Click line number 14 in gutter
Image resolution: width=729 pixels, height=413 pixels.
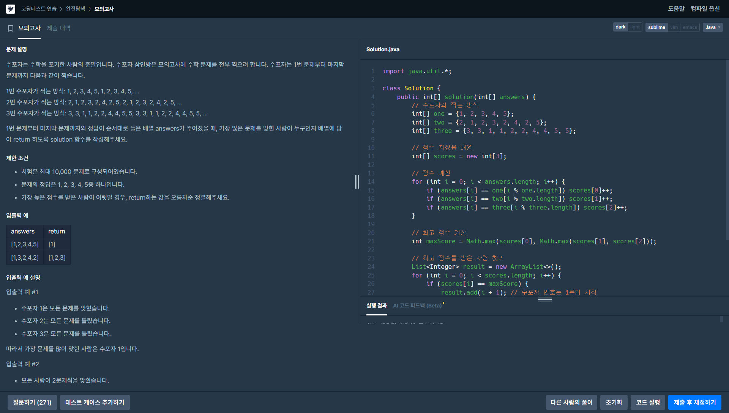pyautogui.click(x=371, y=182)
